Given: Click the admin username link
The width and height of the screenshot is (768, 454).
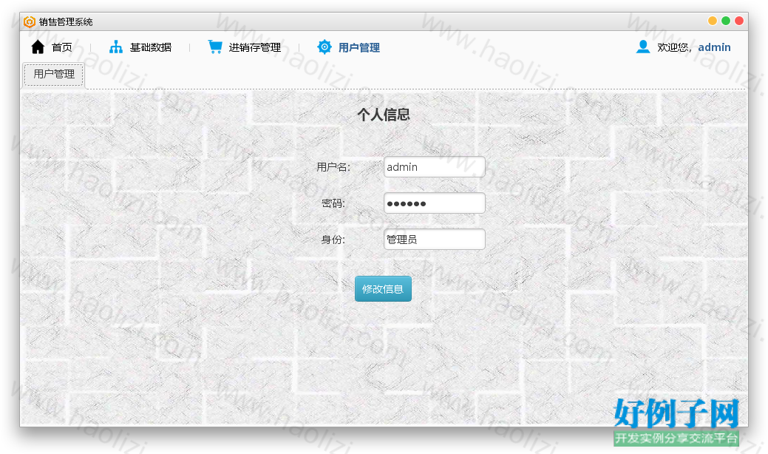Looking at the screenshot, I should tap(714, 47).
